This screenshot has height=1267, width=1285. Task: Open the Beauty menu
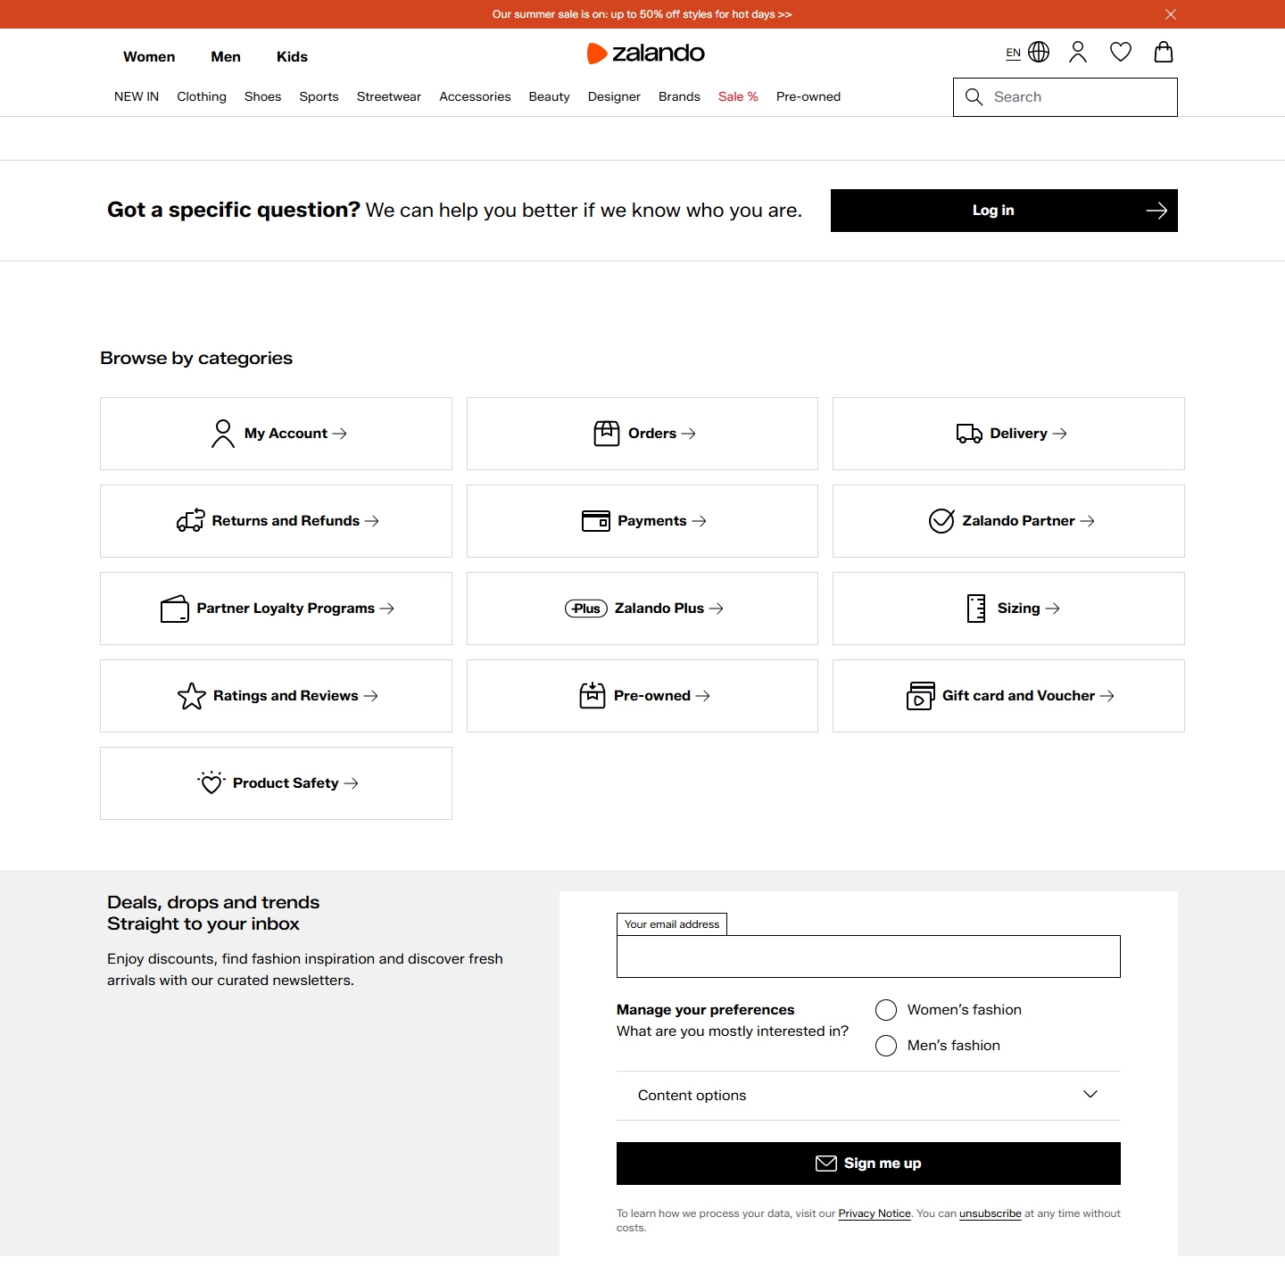click(x=549, y=97)
